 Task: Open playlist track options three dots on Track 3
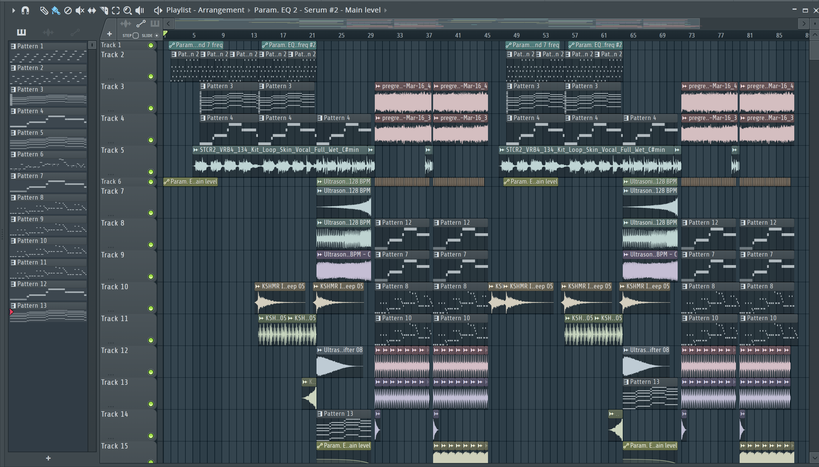(x=111, y=110)
